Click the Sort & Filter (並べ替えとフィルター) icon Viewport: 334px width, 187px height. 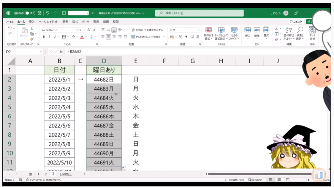click(289, 33)
